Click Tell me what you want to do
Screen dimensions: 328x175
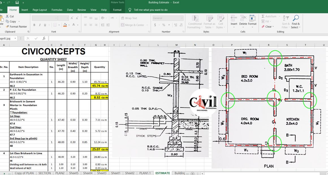point(151,10)
